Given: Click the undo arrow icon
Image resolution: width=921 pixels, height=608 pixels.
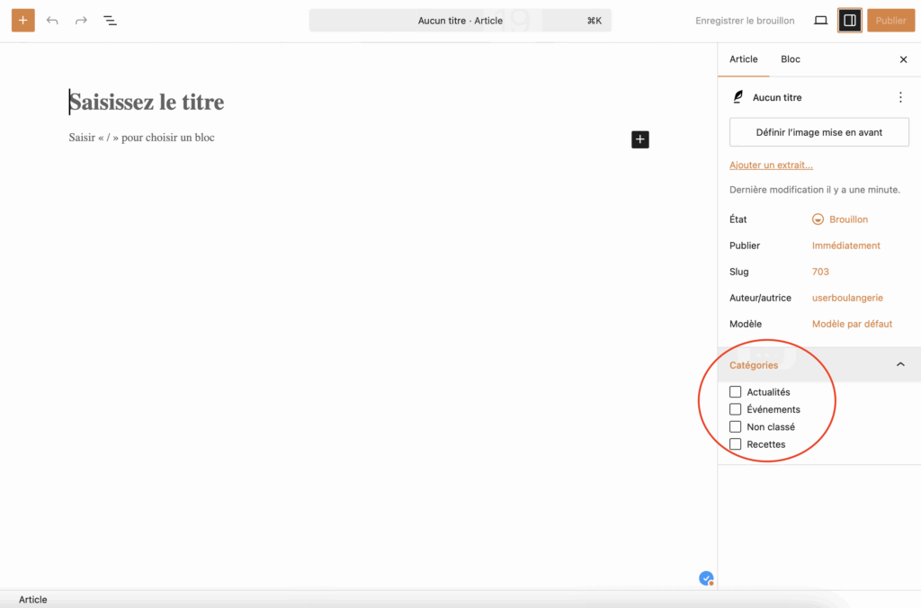Looking at the screenshot, I should coord(52,20).
